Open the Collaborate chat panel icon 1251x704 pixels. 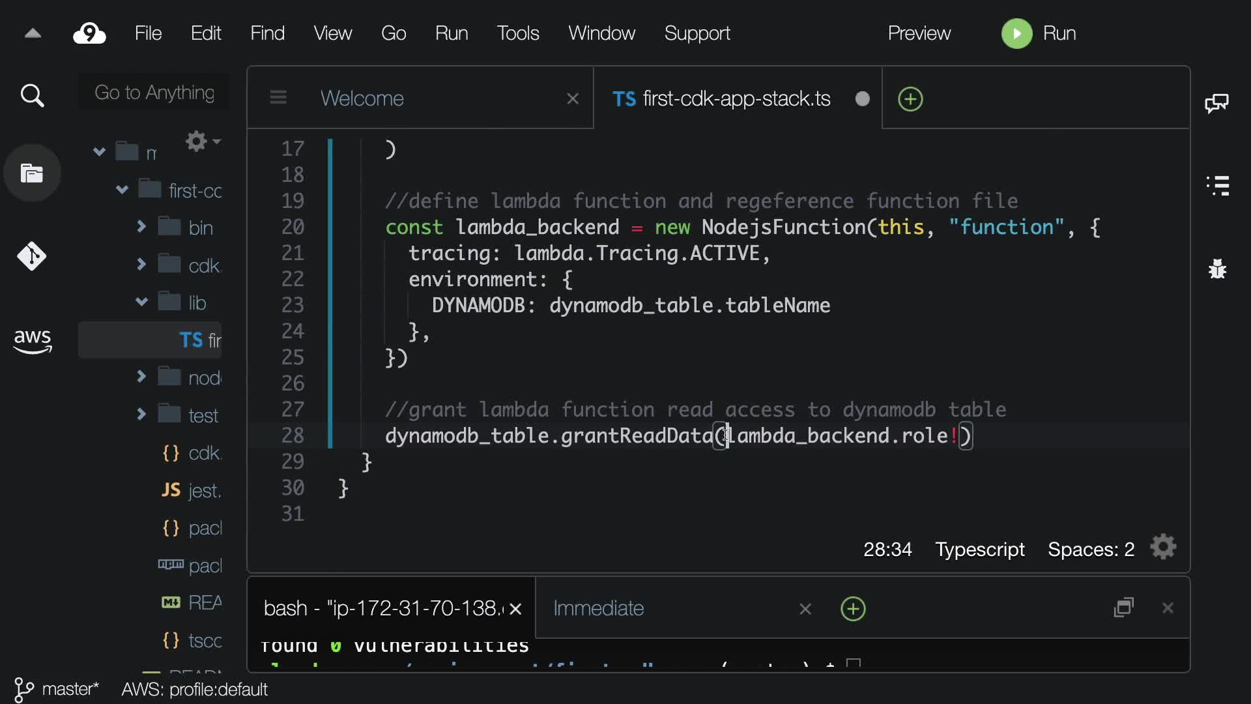point(1216,103)
